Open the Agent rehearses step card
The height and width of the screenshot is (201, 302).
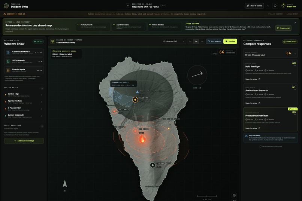click(x=129, y=27)
